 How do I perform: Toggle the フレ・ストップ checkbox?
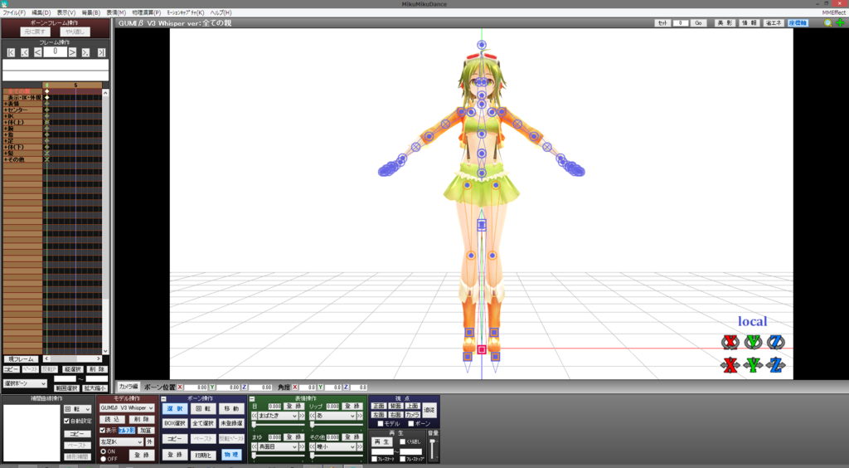click(402, 460)
